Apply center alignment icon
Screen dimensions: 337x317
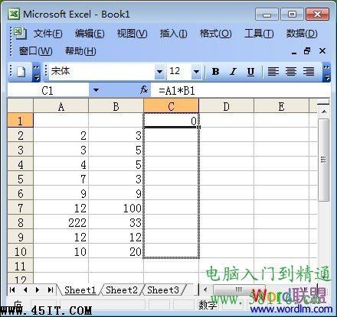tap(291, 72)
